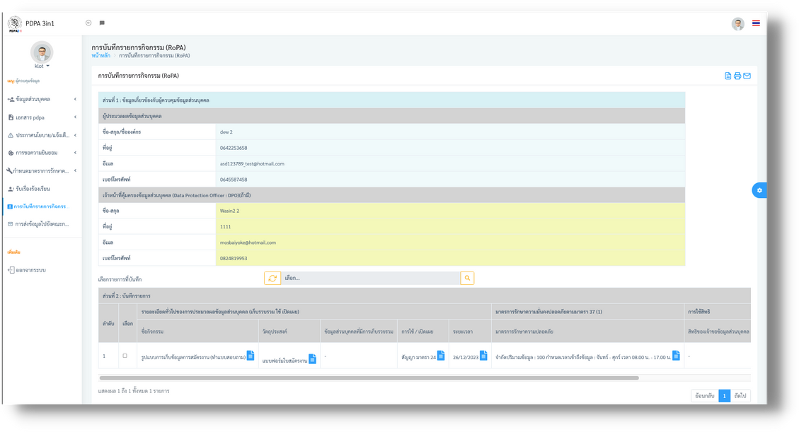The image size is (799, 432).
Task: Click ส่วนที่ 2 : บันทึกรายการ section header
Action: click(x=425, y=296)
